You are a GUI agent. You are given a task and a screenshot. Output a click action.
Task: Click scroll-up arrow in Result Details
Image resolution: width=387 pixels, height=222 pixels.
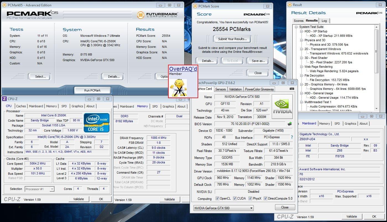(376, 27)
